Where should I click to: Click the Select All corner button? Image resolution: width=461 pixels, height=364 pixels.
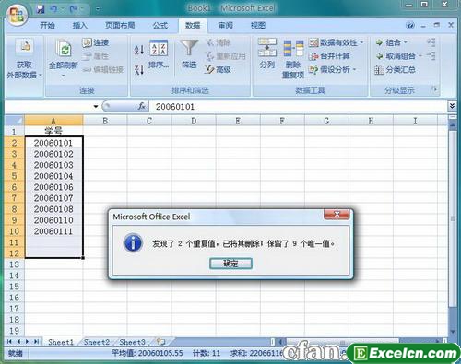[15, 121]
